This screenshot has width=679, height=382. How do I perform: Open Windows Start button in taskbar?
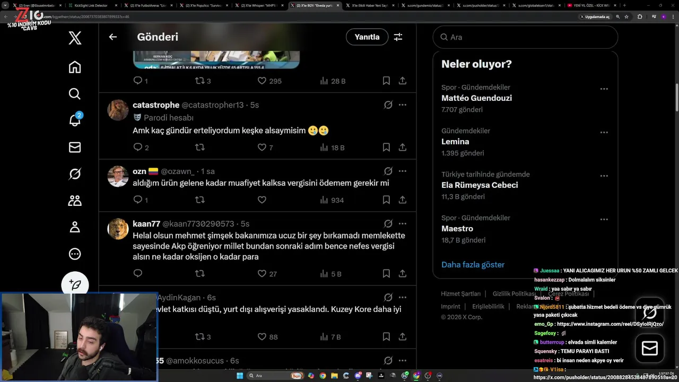click(x=239, y=376)
